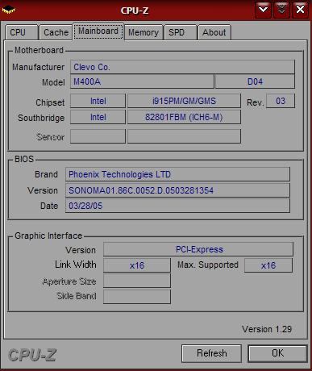This screenshot has height=371, width=312.
Task: Click the single down-arrow title bar button
Action: [263, 10]
